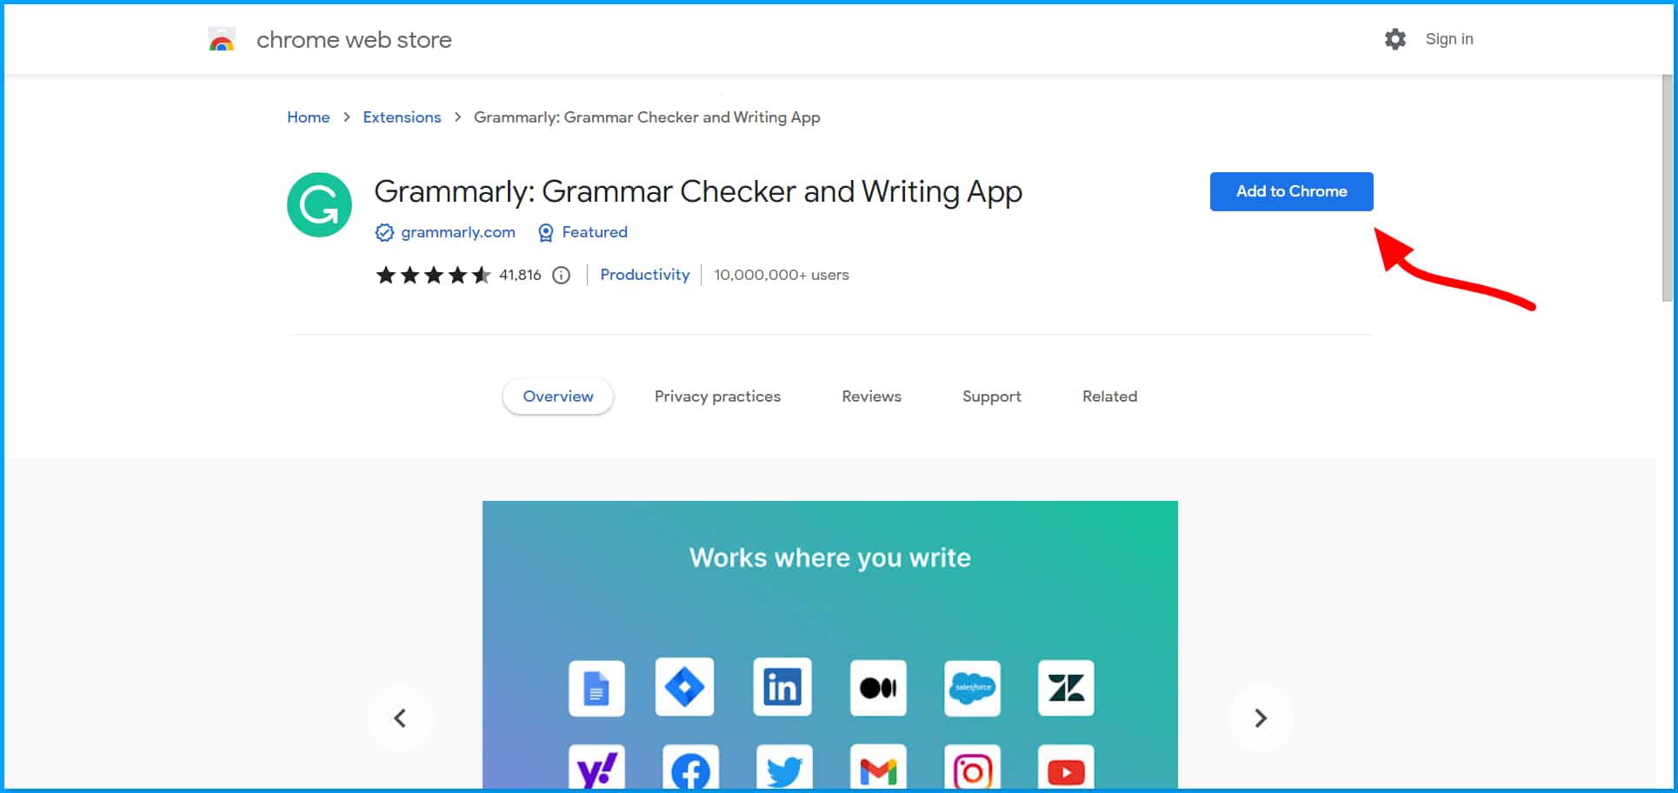Click the Google Docs icon in slideshow
1678x793 pixels.
(x=596, y=688)
